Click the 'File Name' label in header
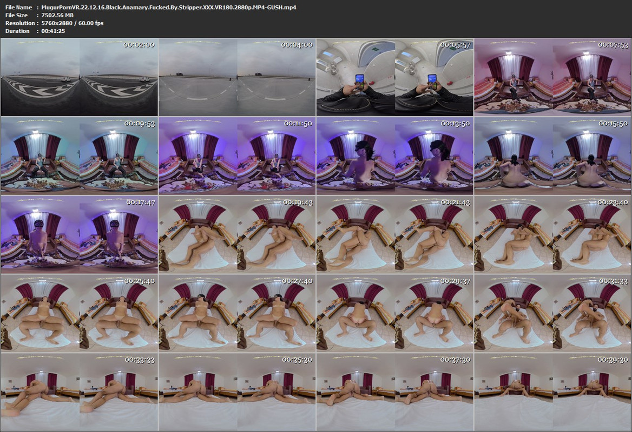632x432 pixels. (18, 7)
